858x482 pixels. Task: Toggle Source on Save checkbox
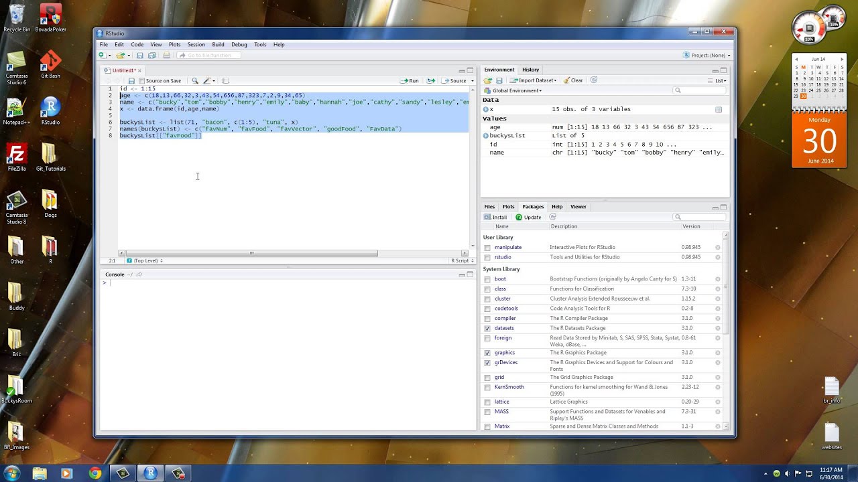[x=141, y=80]
